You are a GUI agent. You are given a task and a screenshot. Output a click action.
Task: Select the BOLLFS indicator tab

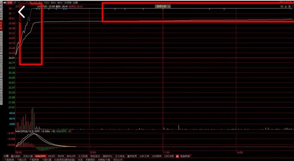click(71, 156)
